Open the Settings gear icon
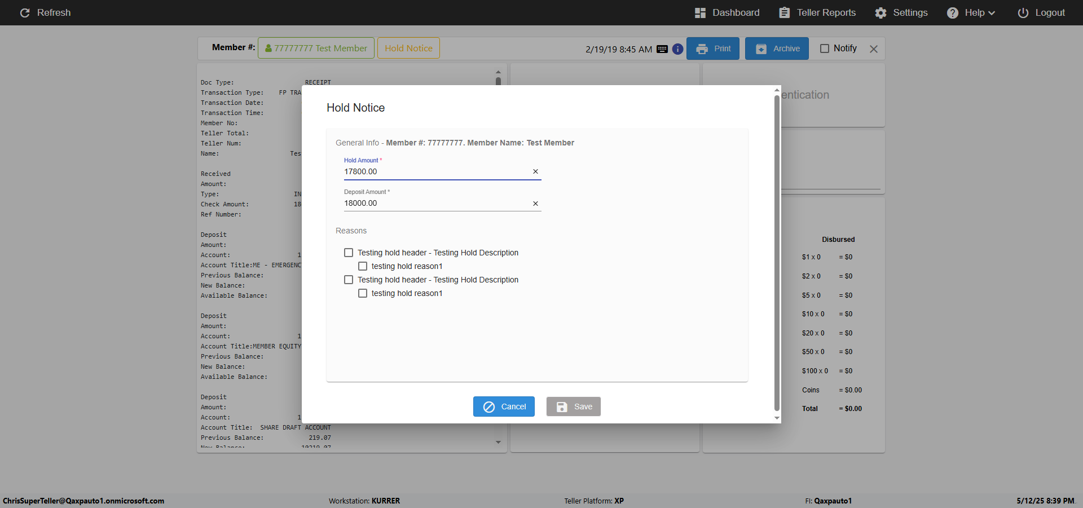The image size is (1083, 508). 881,12
